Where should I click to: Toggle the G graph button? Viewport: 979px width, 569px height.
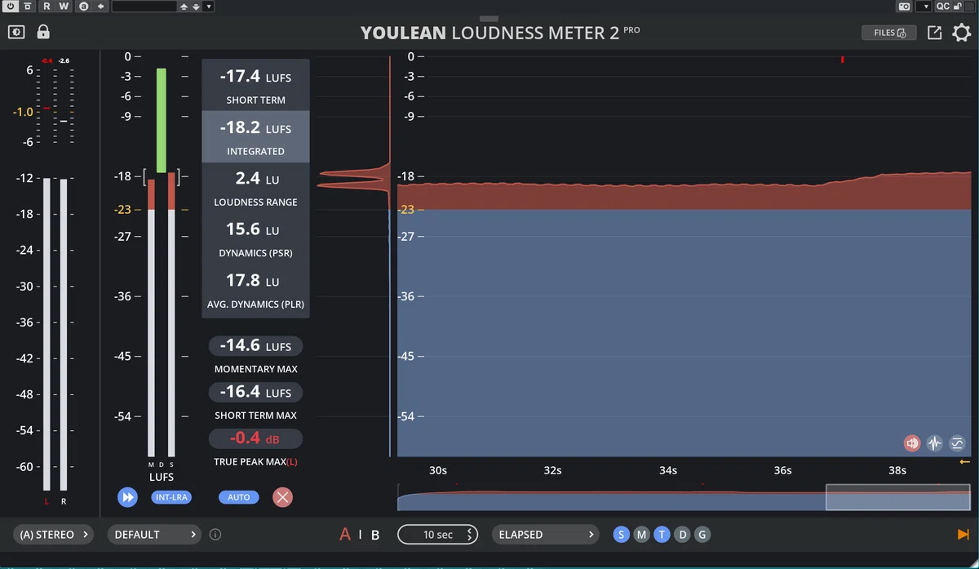[x=702, y=535]
